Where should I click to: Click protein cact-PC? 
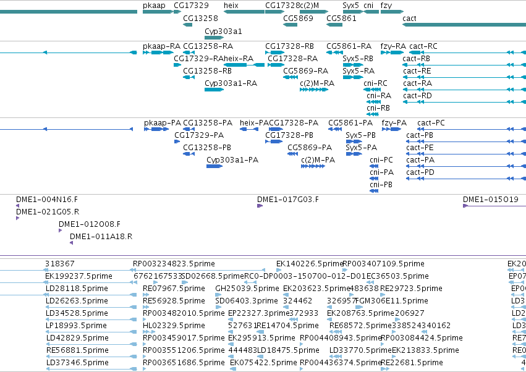(472, 129)
